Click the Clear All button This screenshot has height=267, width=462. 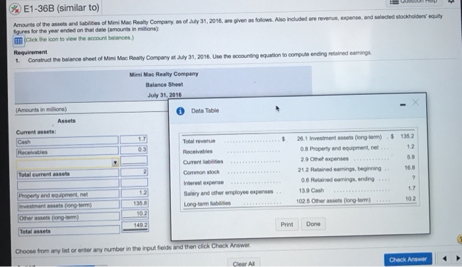(x=244, y=264)
